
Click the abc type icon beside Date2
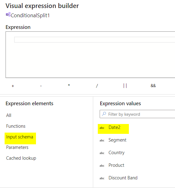pyautogui.click(x=102, y=128)
